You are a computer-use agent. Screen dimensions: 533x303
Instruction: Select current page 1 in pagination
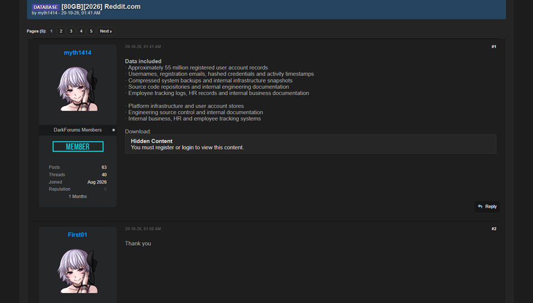pyautogui.click(x=51, y=31)
